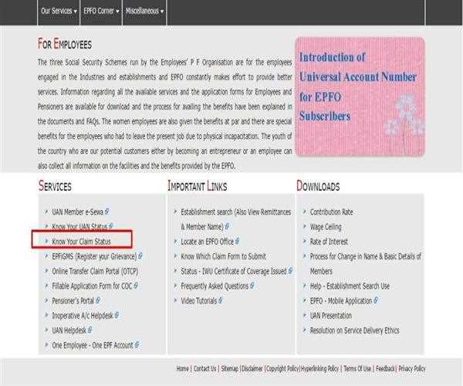Open the Feedback footer link
Image resolution: width=463 pixels, height=386 pixels.
coord(385,368)
